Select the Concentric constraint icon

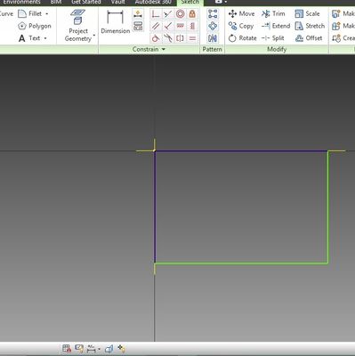point(180,14)
